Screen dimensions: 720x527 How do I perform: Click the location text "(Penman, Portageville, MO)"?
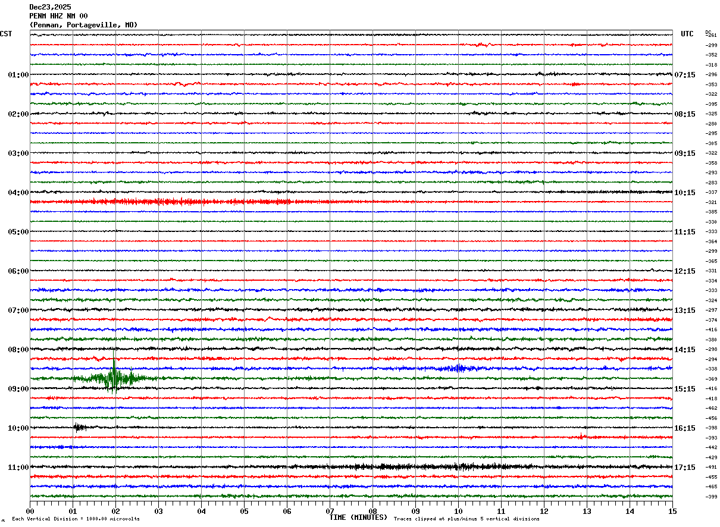click(x=83, y=25)
